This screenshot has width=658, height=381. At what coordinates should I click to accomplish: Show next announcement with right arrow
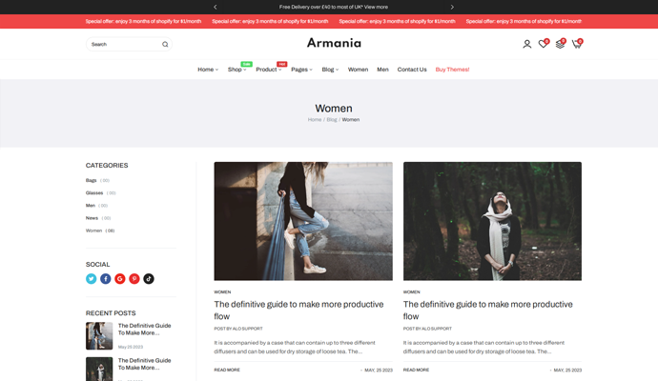click(x=452, y=7)
